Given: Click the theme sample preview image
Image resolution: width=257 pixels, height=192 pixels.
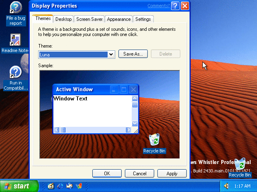Looking at the screenshot, I should pyautogui.click(x=110, y=114).
